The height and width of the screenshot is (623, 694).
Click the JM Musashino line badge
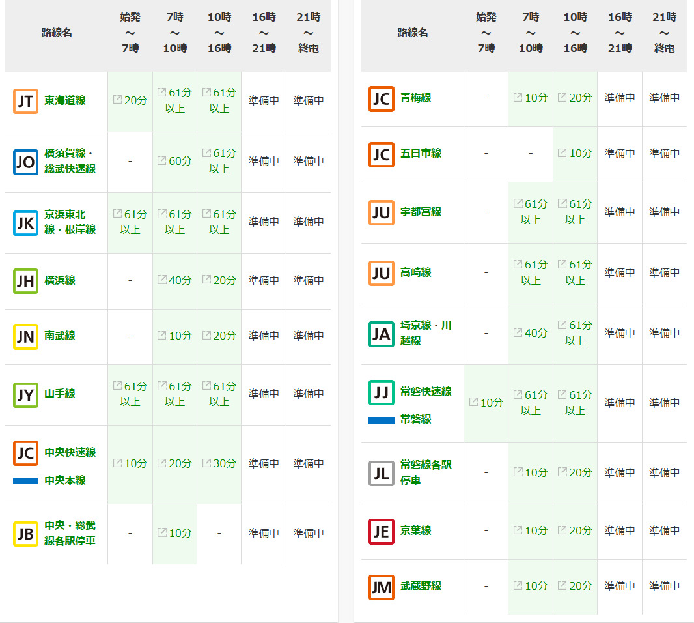pos(381,587)
